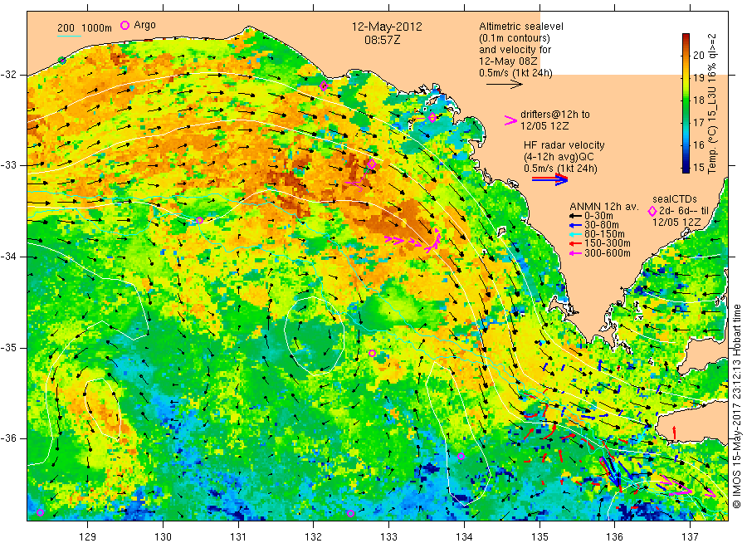This screenshot has width=747, height=548.
Task: Click the 'HF radar velocity' legend heading
Action: 564,145
